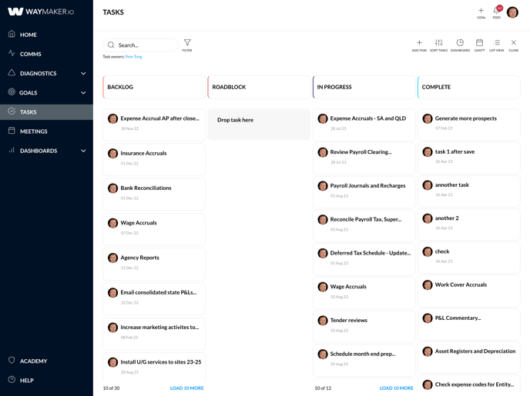Open the Generate more prospects task
The height and width of the screenshot is (396, 530).
(469, 125)
